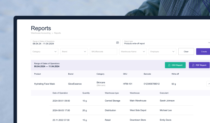Click the document icon on CSV Report button
Image resolution: width=210 pixels, height=123 pixels.
tap(169, 65)
